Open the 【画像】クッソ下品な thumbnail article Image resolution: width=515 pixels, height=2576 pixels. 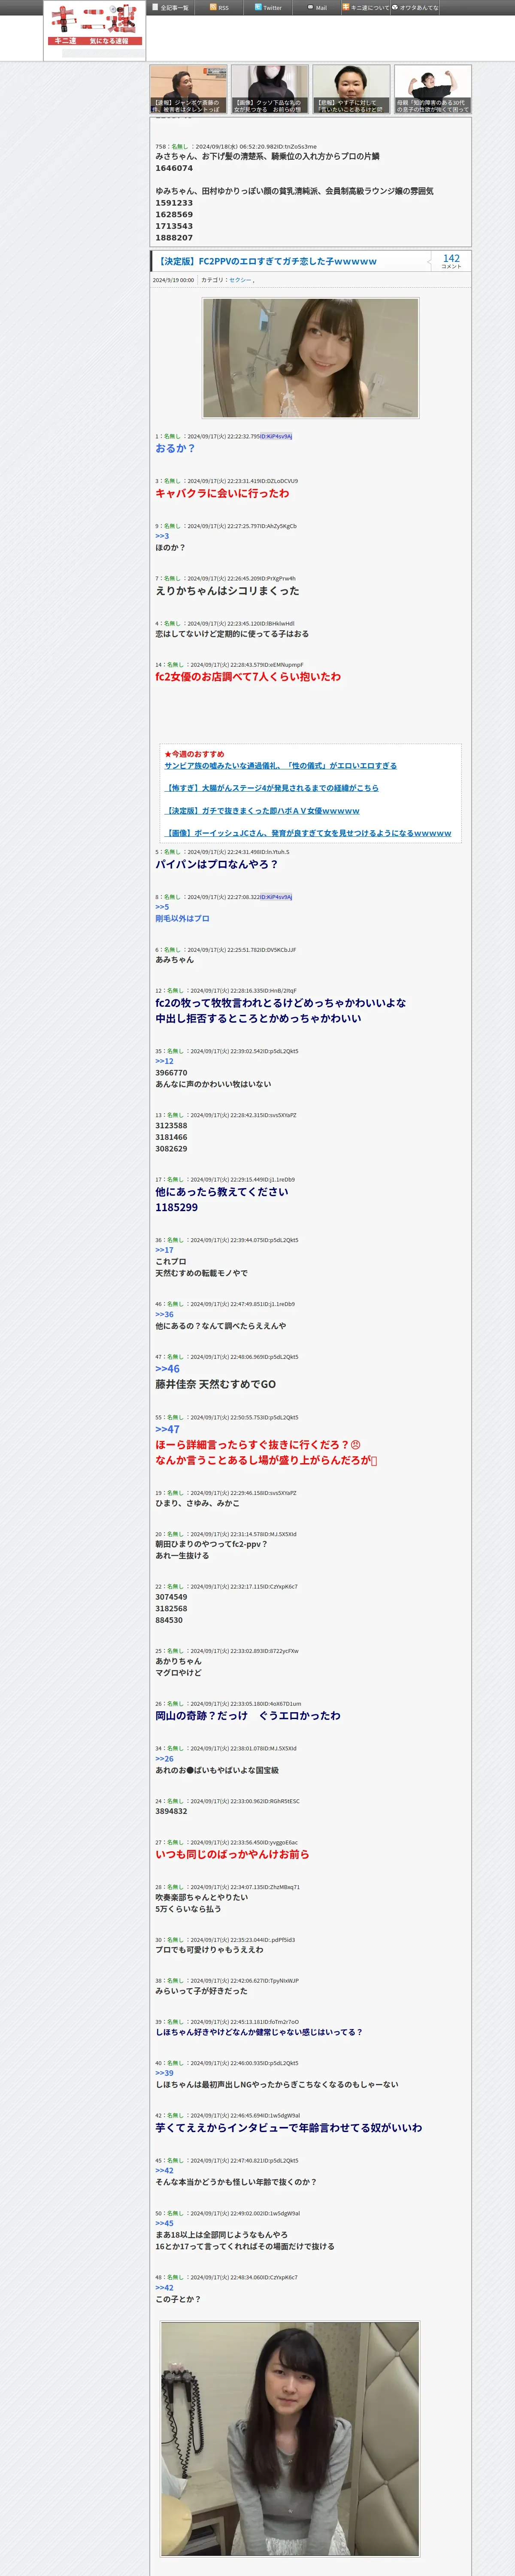[x=270, y=89]
